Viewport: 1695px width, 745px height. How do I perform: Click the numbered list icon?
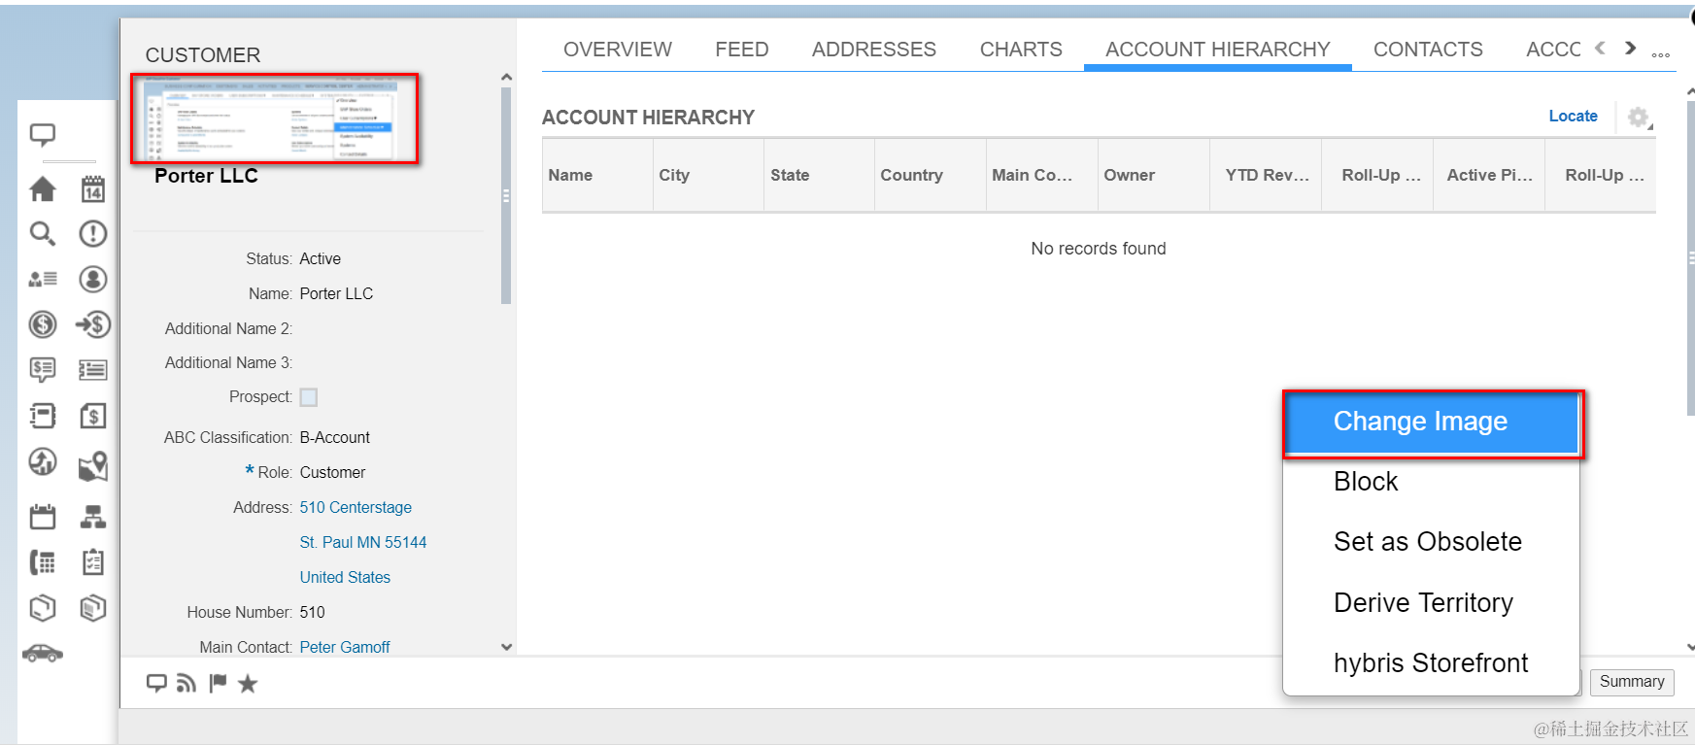point(93,369)
